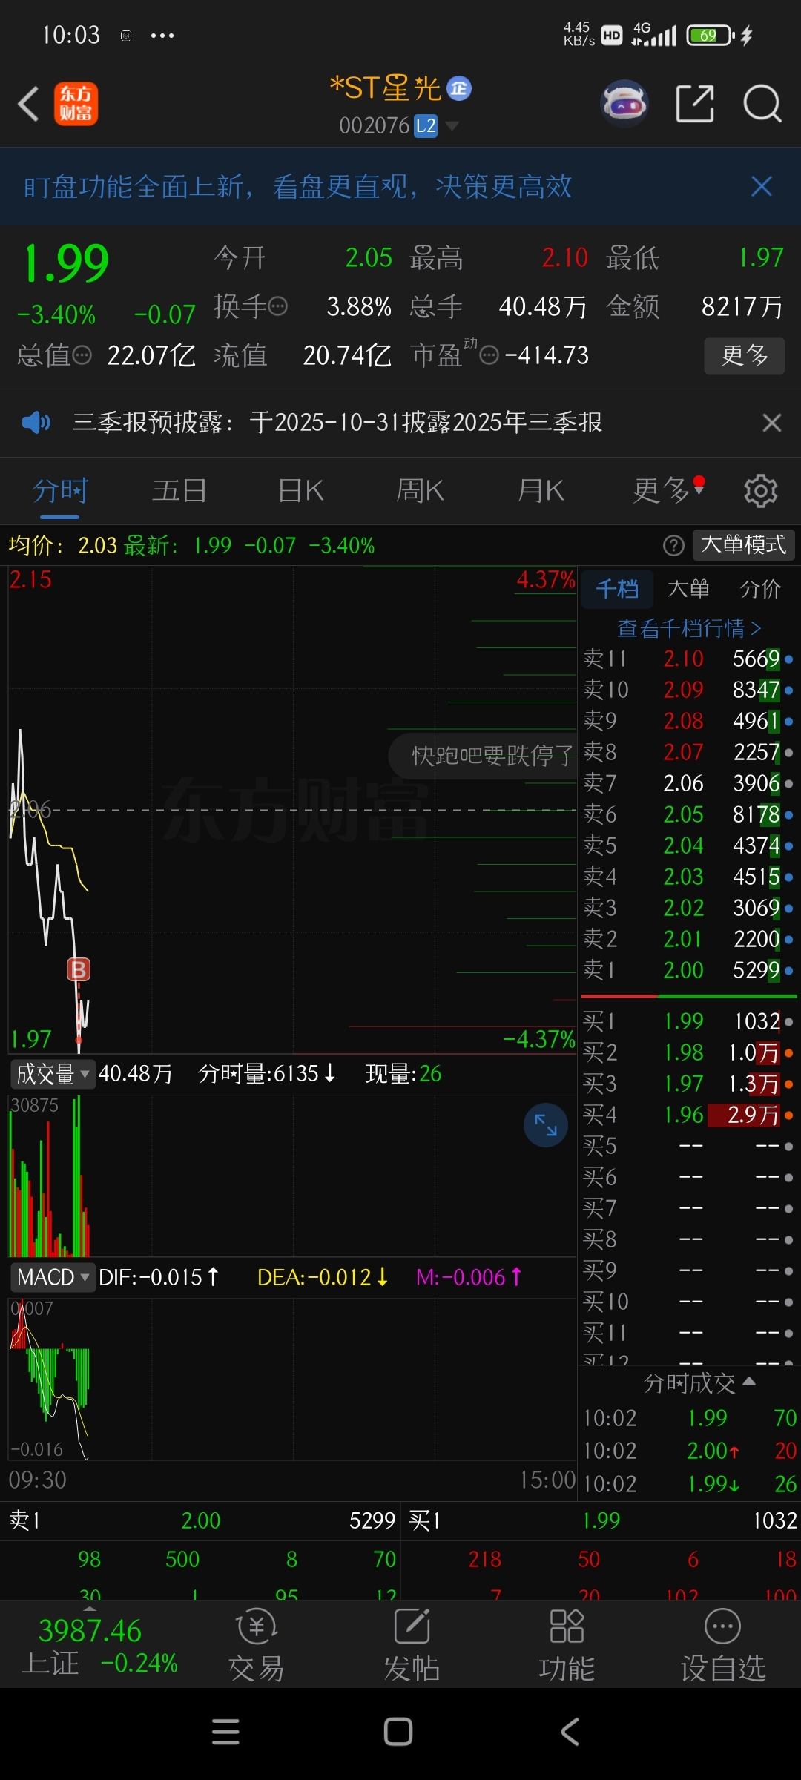Switch to 周K chart tab
The image size is (801, 1780).
pos(420,491)
